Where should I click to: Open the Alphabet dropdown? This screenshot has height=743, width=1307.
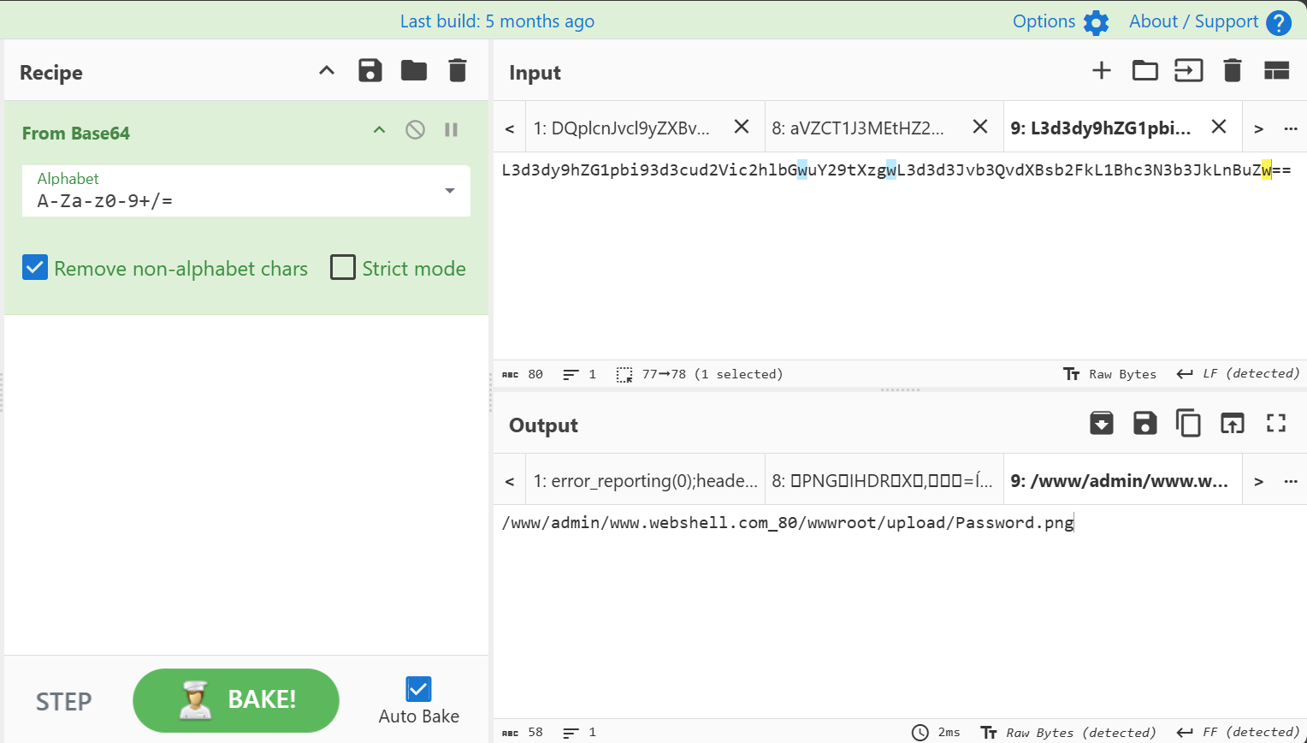[x=449, y=191]
